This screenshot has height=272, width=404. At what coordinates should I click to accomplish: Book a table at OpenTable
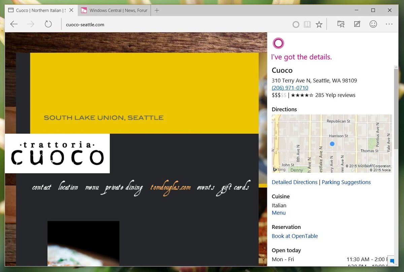pyautogui.click(x=295, y=236)
